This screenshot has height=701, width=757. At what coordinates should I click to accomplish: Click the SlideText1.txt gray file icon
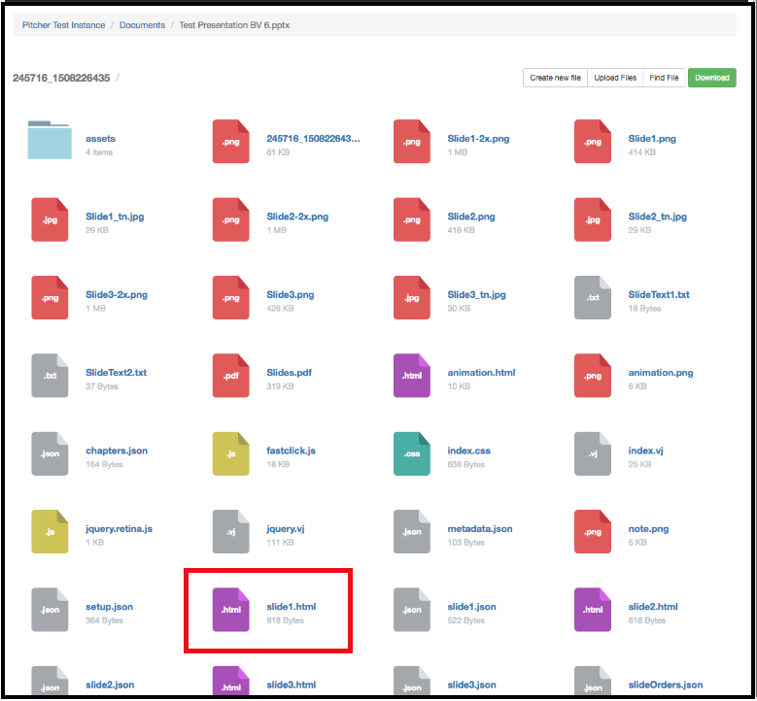(x=593, y=296)
